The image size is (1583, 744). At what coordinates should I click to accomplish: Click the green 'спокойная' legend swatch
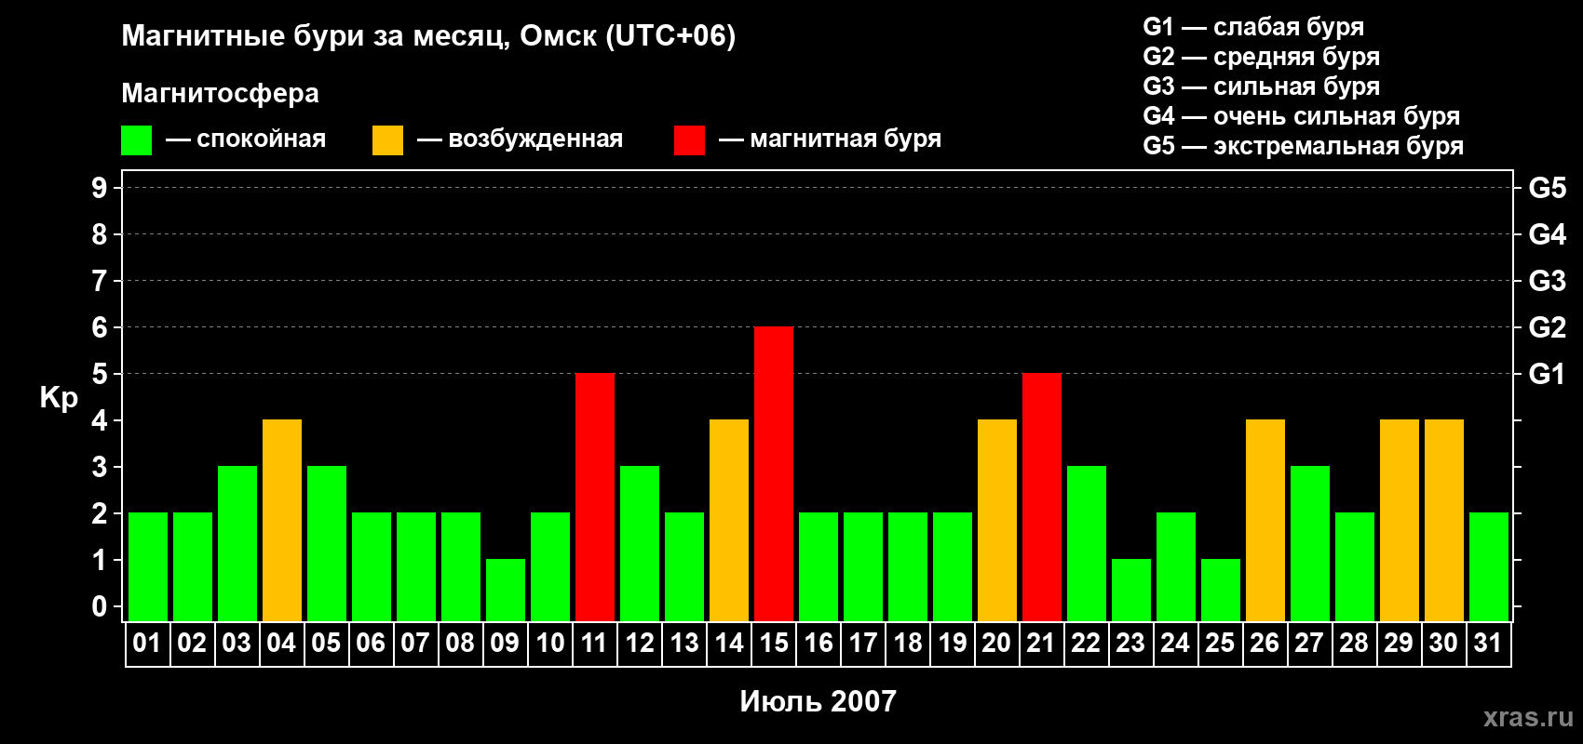point(136,140)
